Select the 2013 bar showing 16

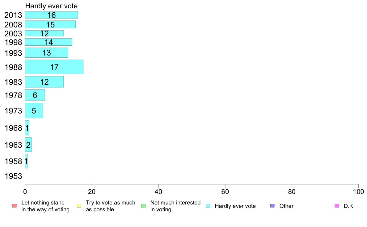pyautogui.click(x=52, y=15)
